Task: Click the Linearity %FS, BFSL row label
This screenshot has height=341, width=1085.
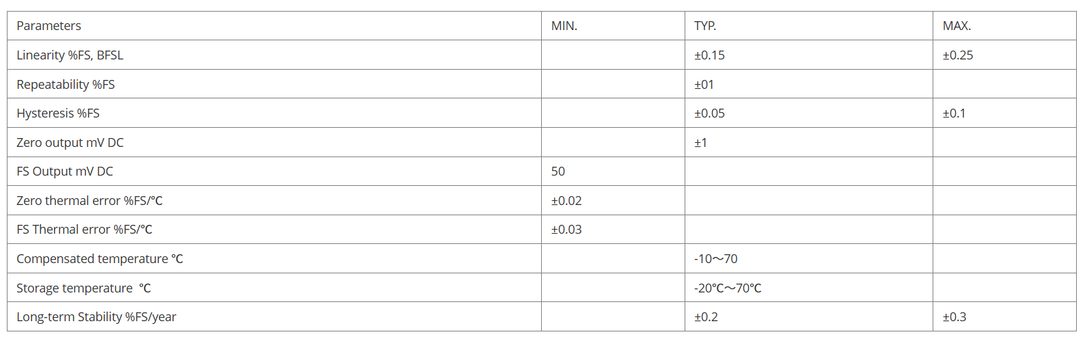Action: (x=70, y=55)
